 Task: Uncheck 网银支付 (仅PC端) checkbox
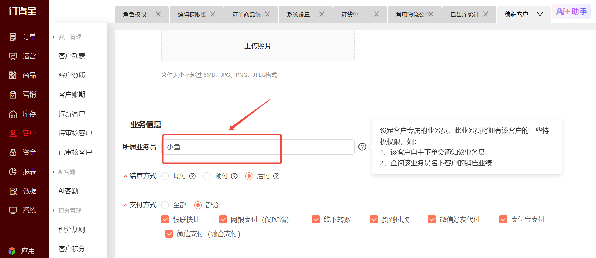coord(223,219)
